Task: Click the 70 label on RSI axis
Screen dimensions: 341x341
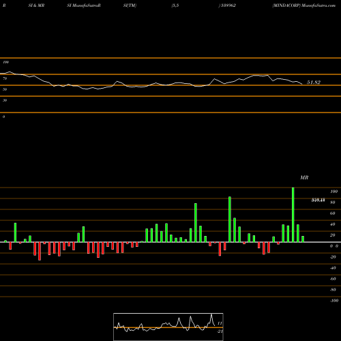Action: [5, 78]
